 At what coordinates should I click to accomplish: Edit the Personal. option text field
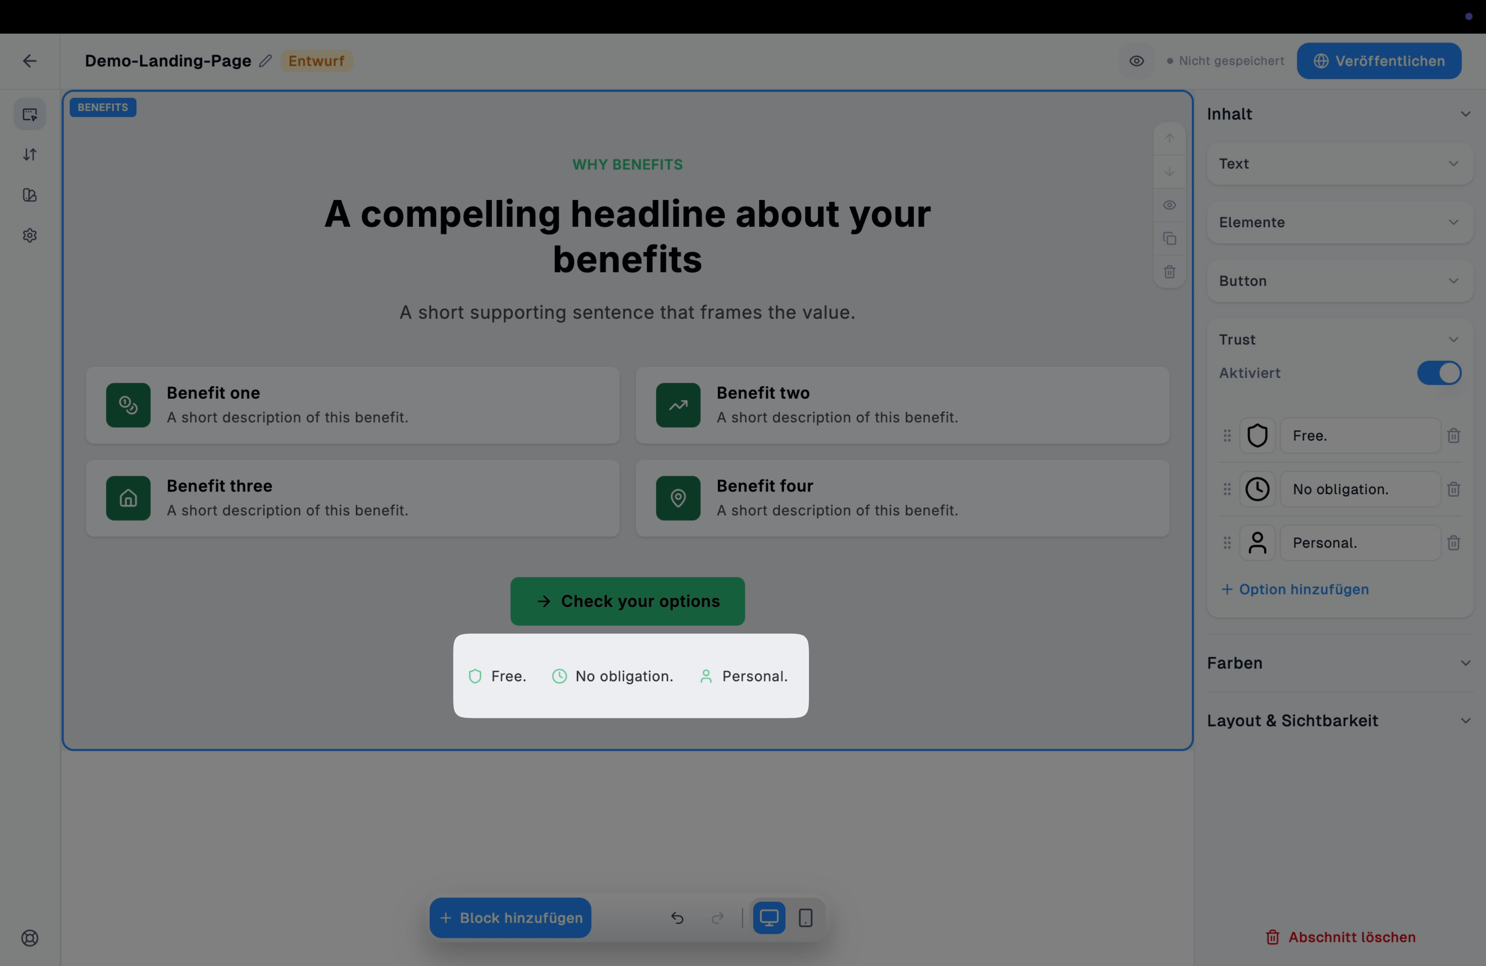(x=1360, y=543)
